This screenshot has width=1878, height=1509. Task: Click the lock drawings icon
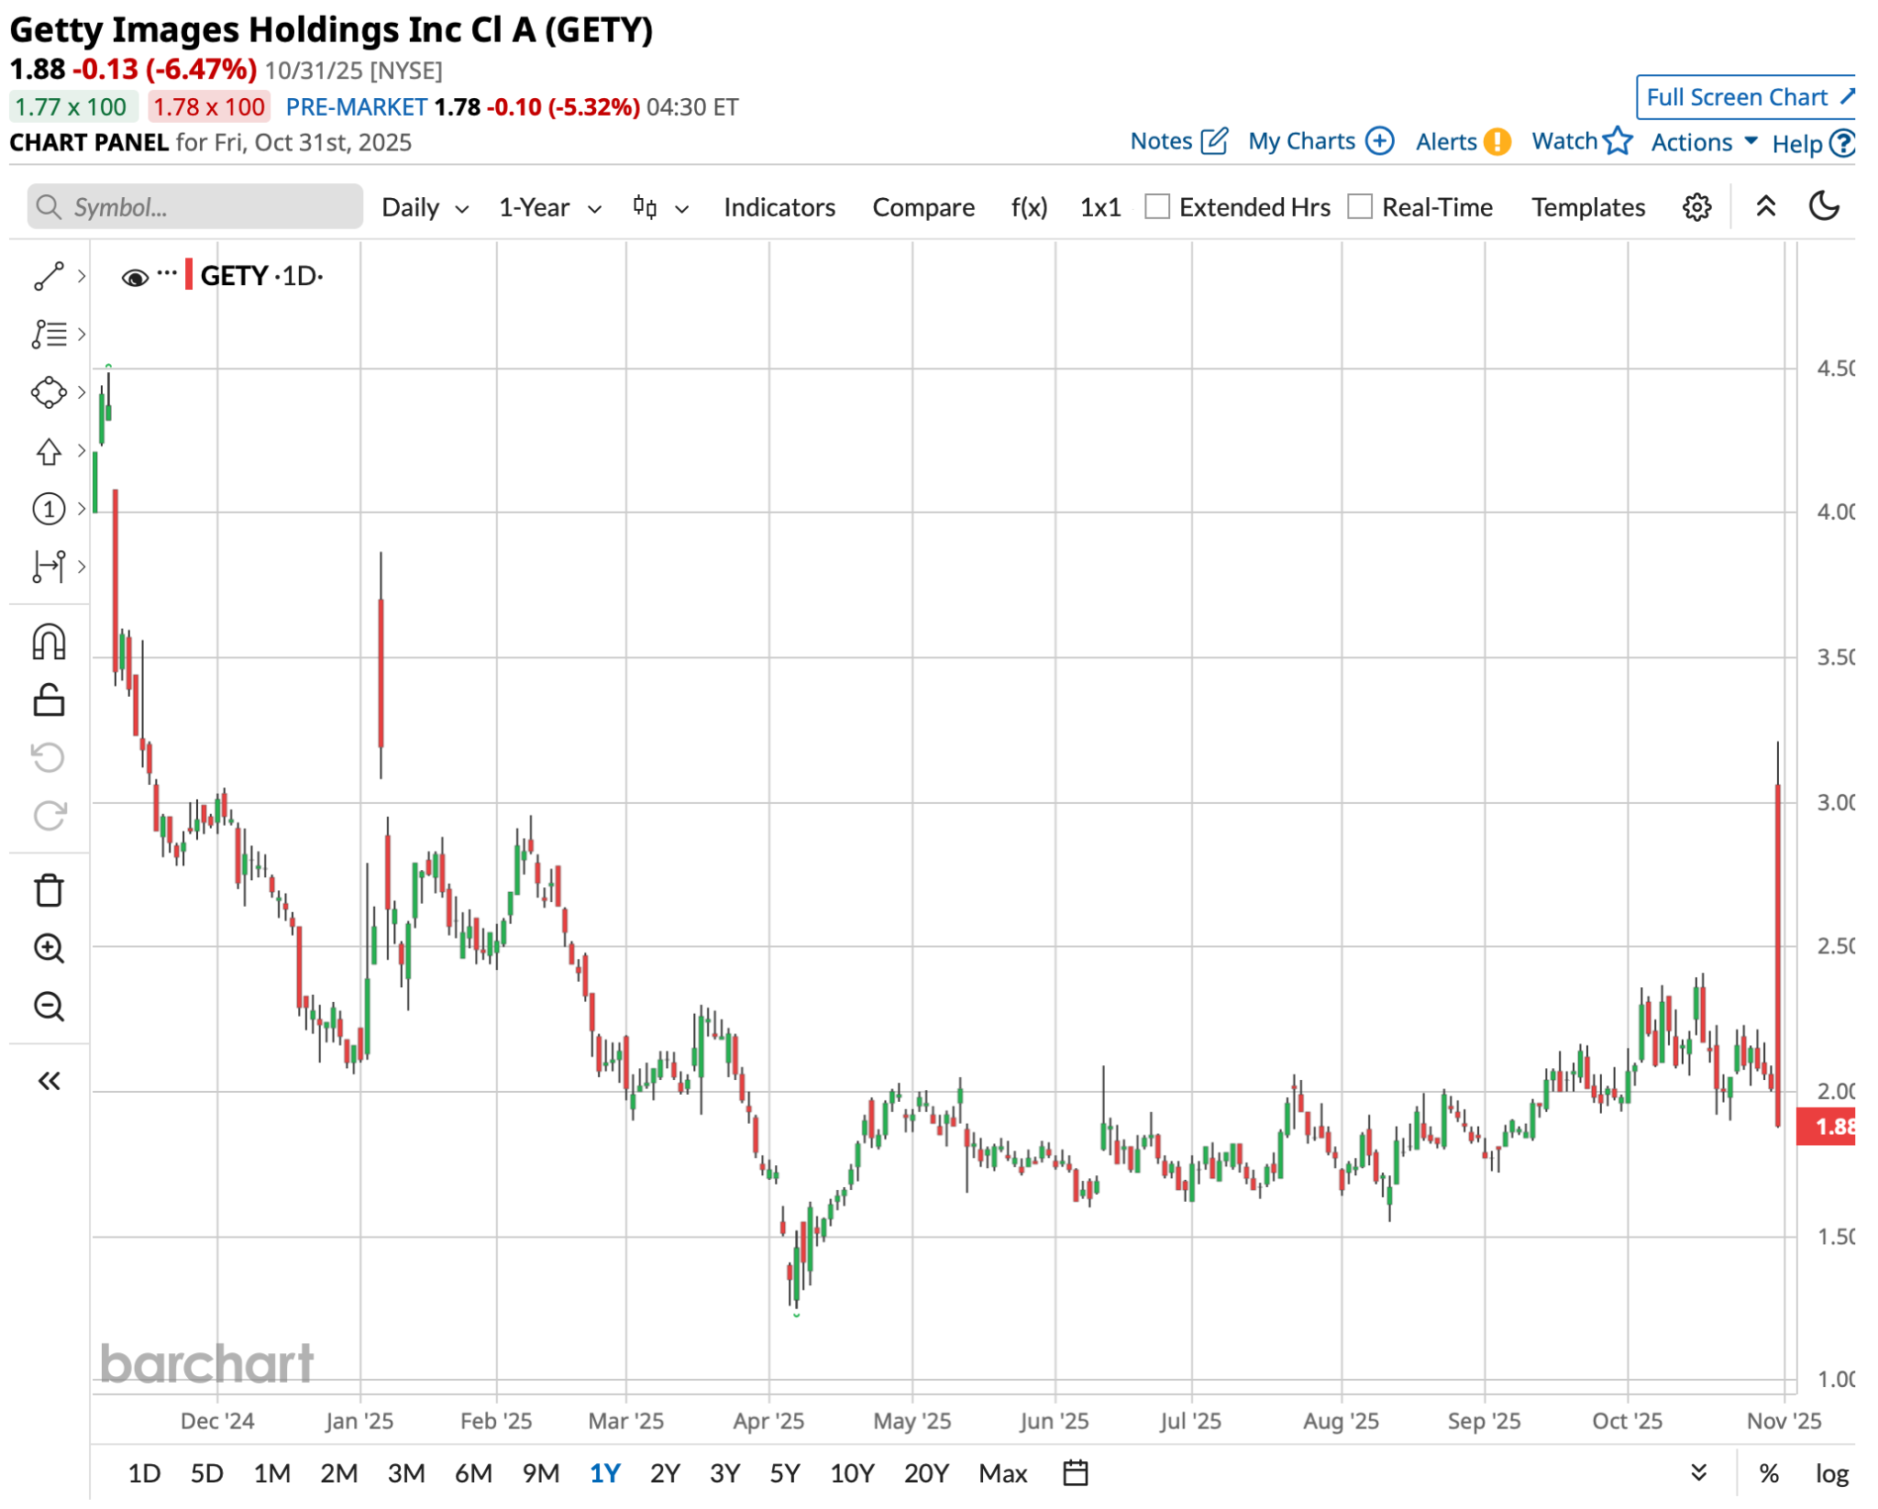(x=49, y=700)
